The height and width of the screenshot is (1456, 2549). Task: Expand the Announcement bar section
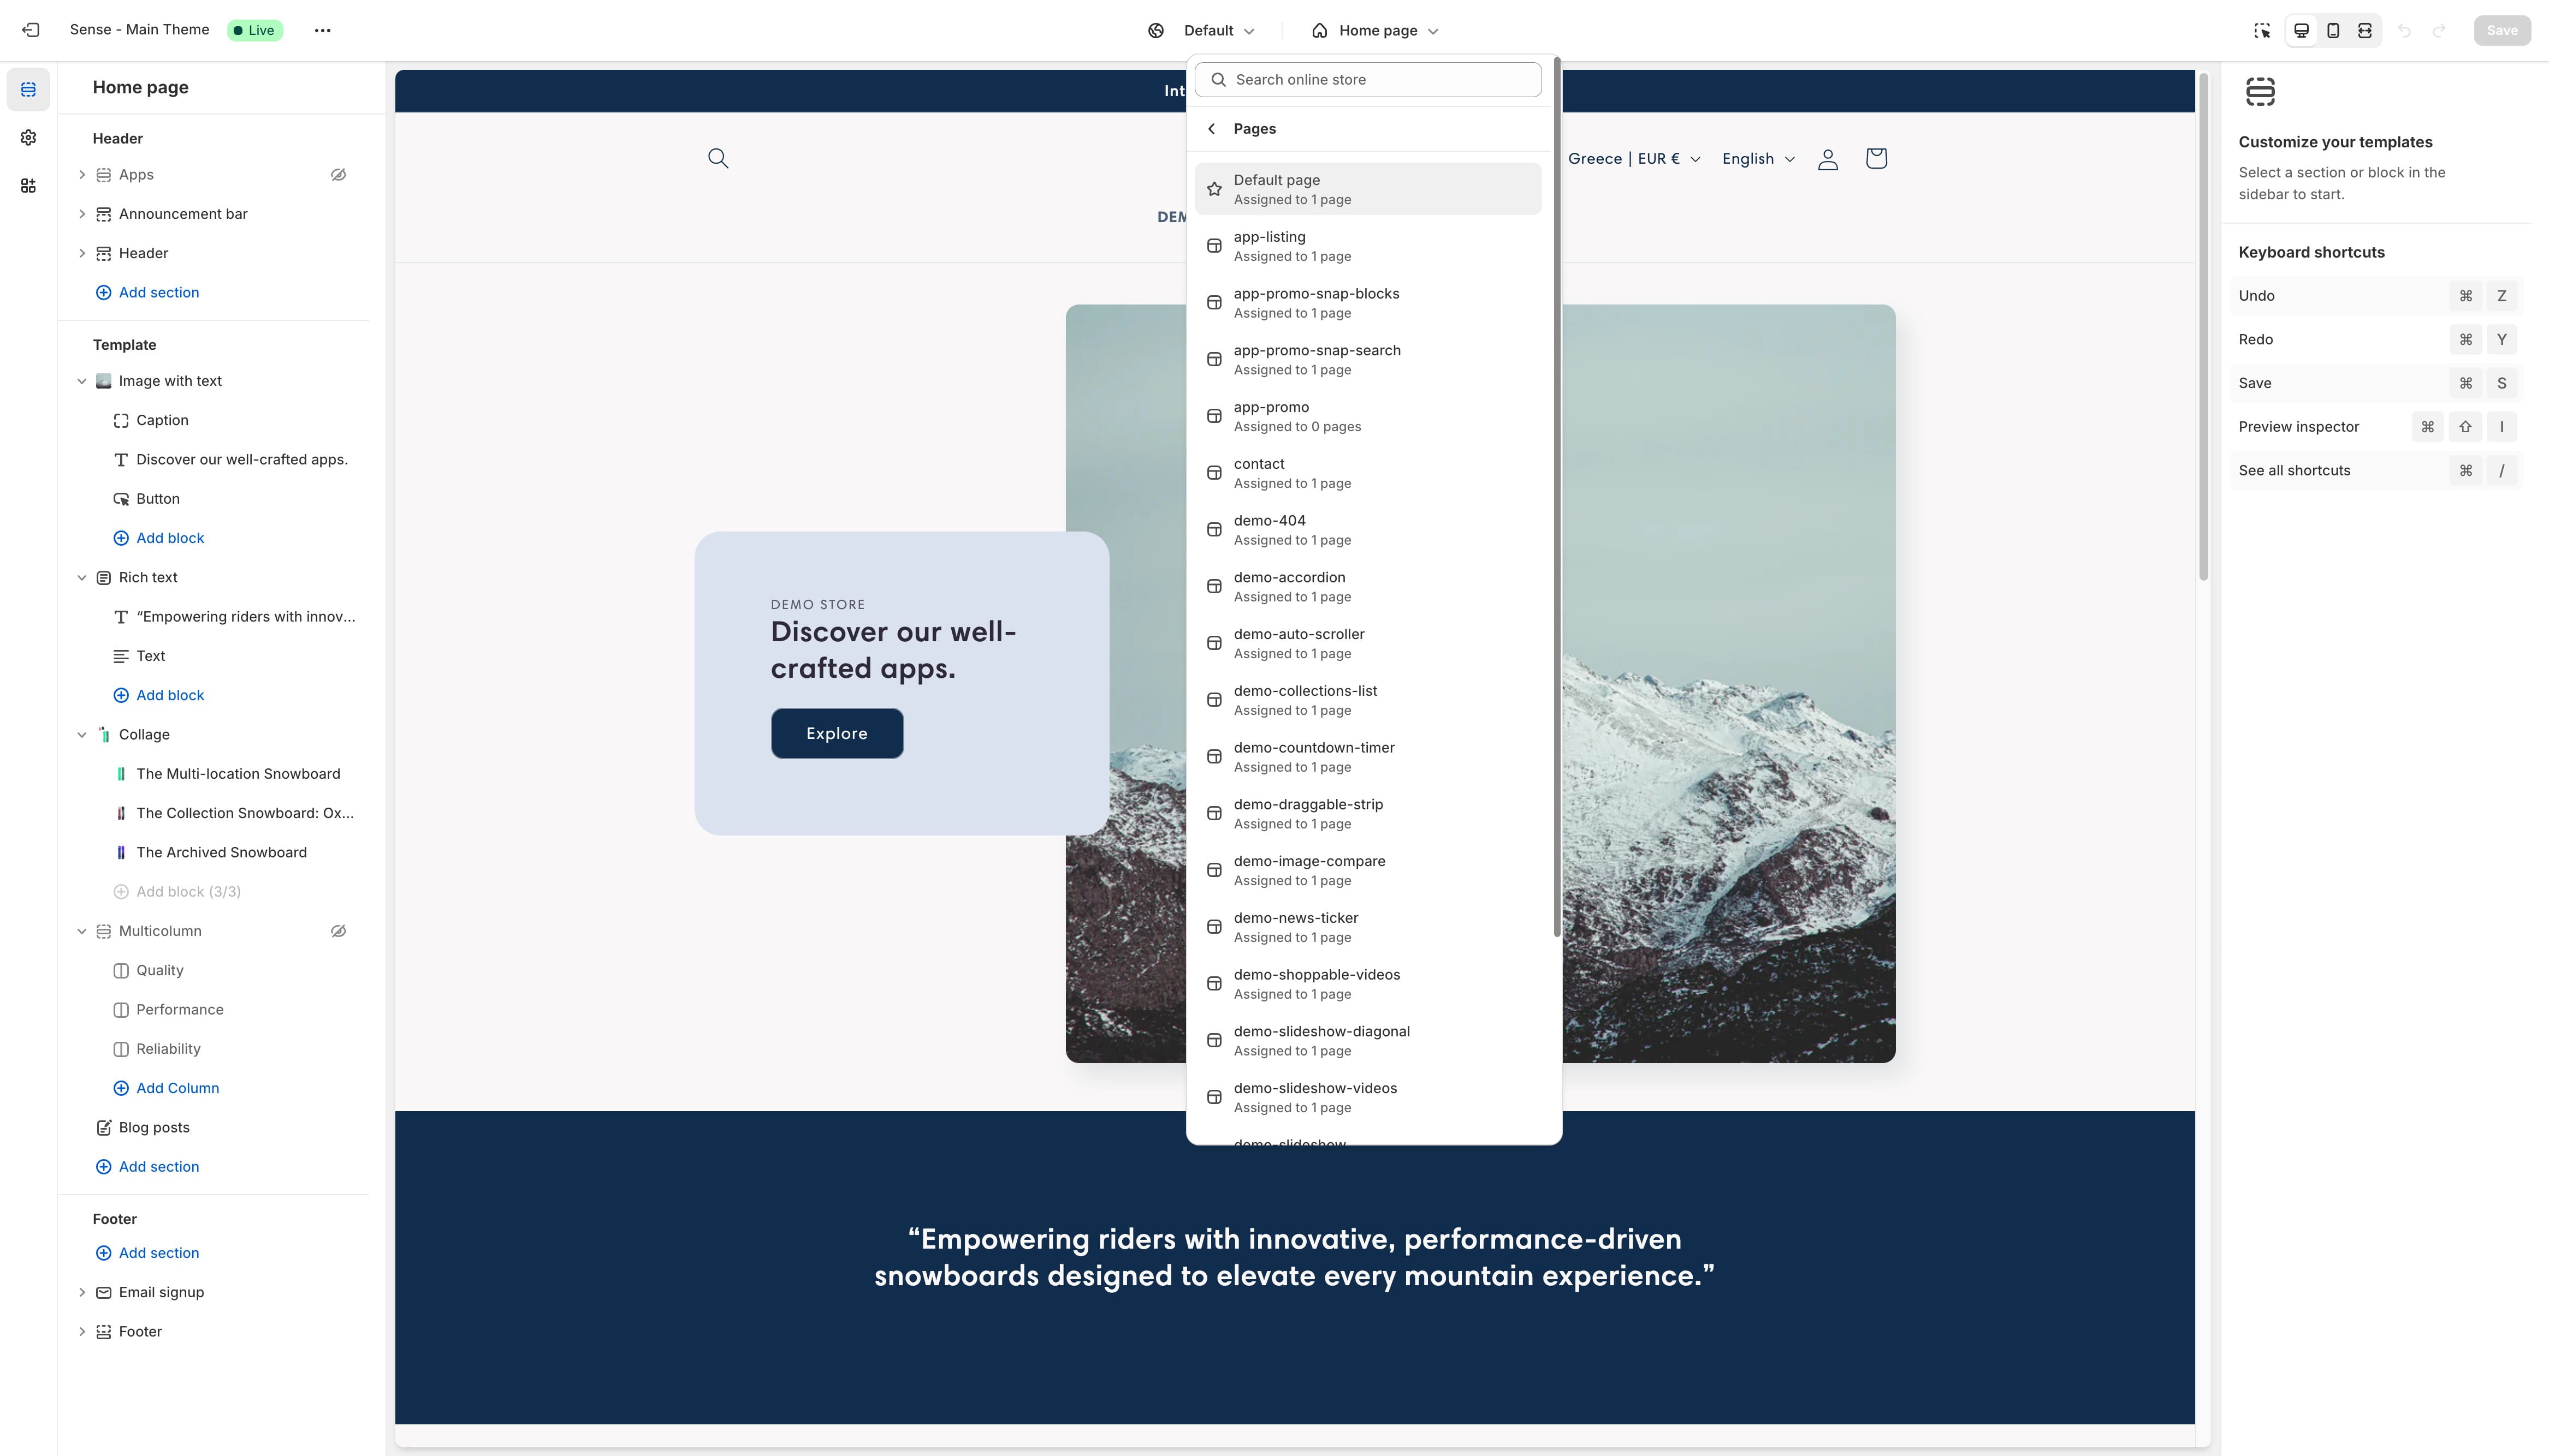pyautogui.click(x=82, y=214)
